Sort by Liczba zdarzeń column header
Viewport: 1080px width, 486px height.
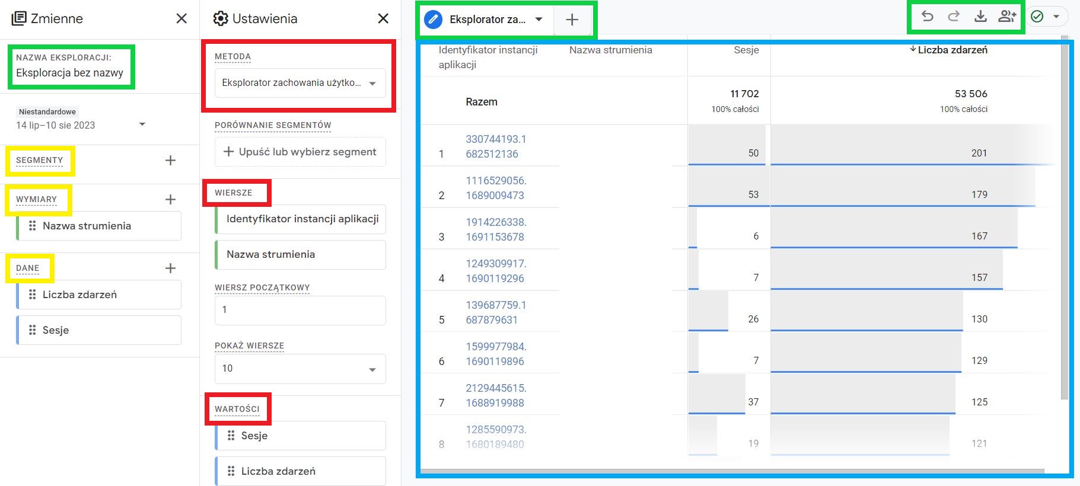coord(952,50)
